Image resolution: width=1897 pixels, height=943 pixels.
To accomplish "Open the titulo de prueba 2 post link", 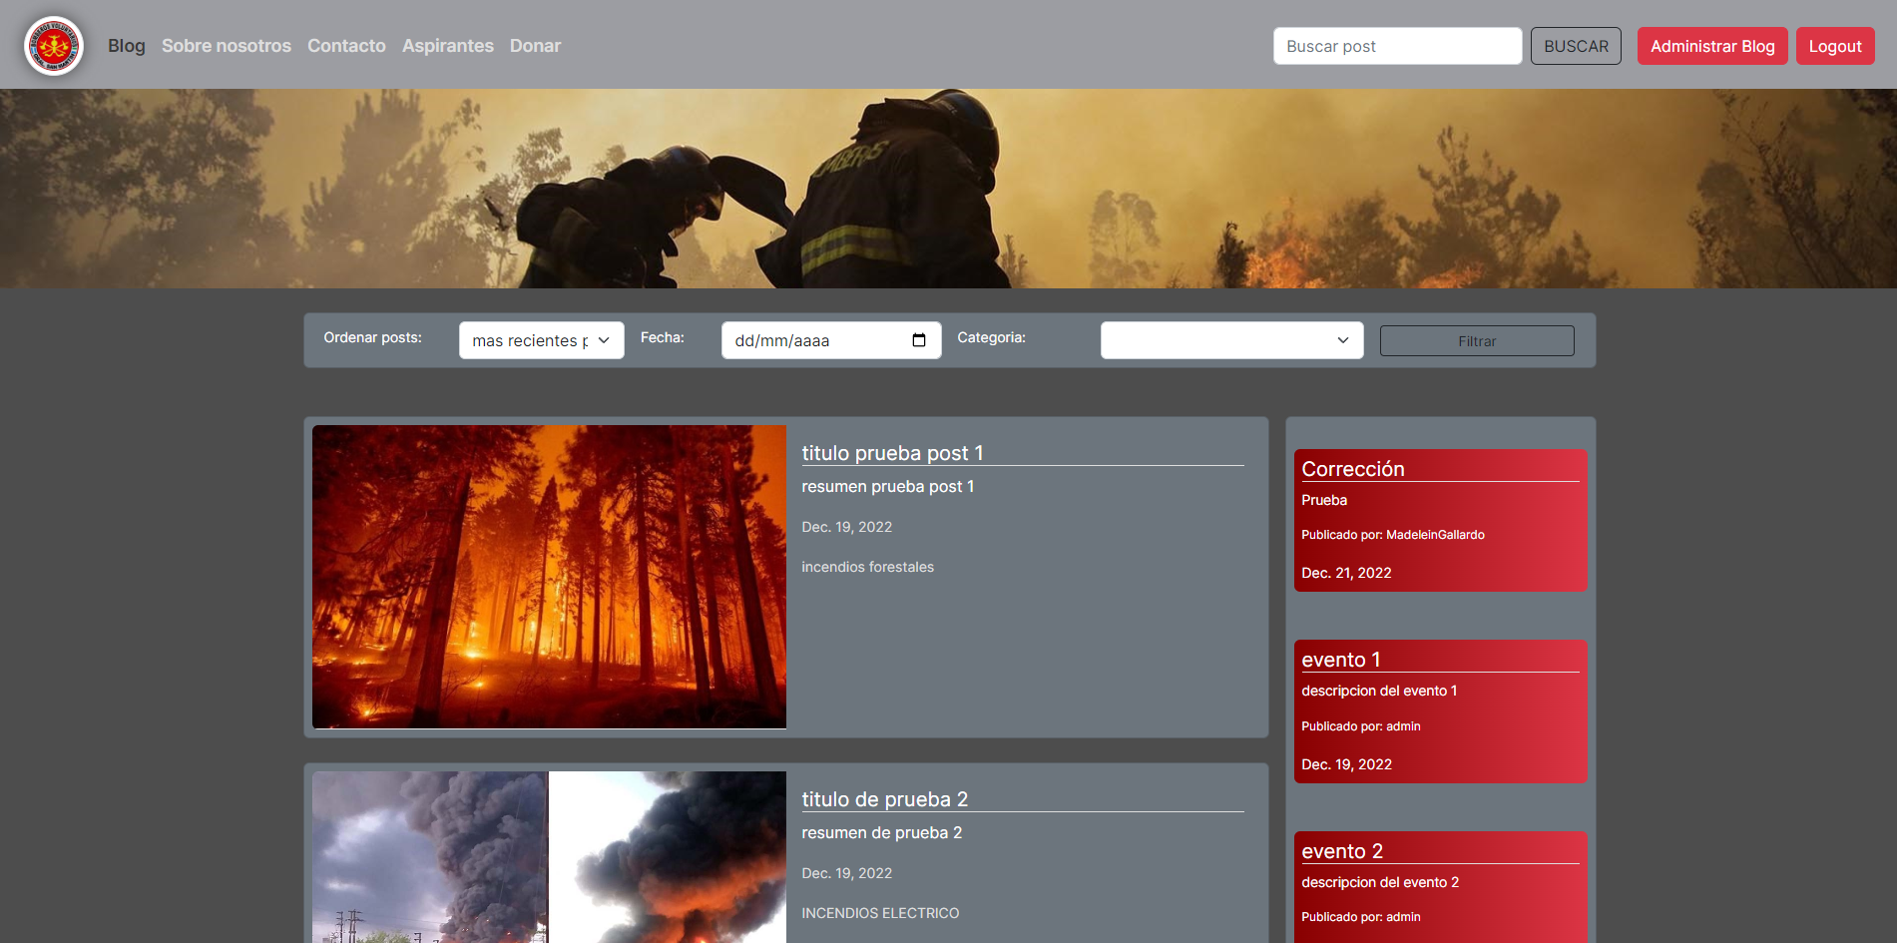I will (x=884, y=799).
